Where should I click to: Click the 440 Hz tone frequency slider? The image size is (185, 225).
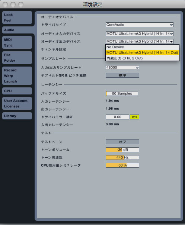[122, 158]
